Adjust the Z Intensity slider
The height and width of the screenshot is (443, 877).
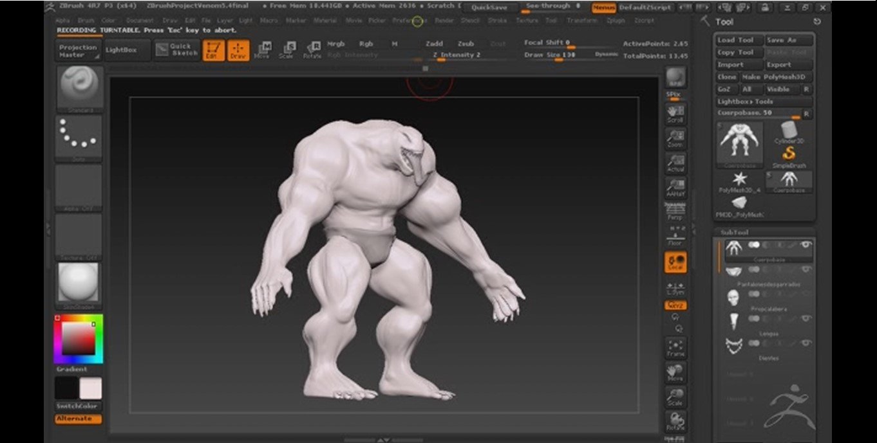(x=471, y=56)
